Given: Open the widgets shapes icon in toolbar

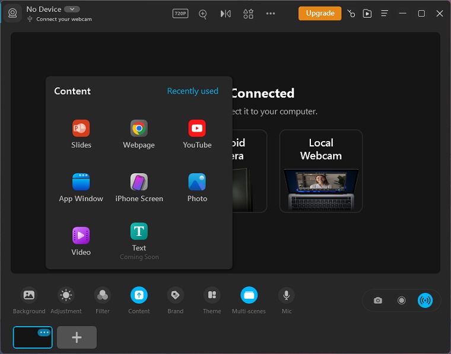Looking at the screenshot, I should click(248, 14).
